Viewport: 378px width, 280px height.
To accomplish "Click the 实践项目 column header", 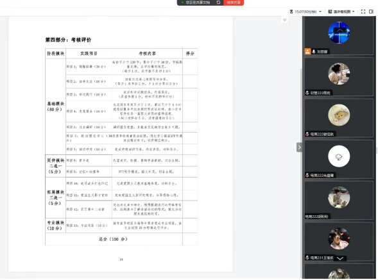I will pos(89,53).
